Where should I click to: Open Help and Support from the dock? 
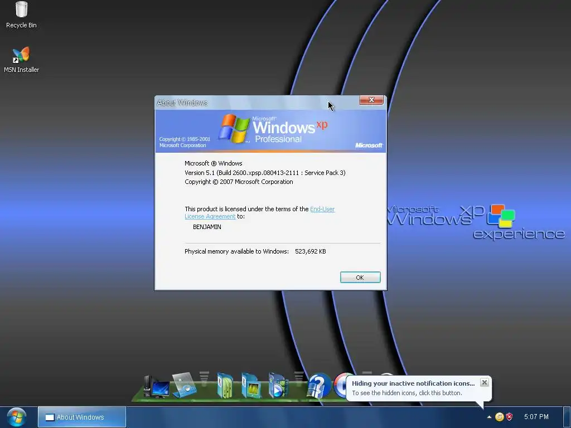click(x=318, y=386)
